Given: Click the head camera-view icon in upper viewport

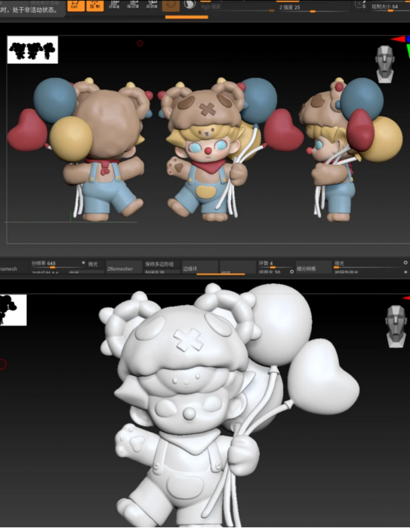Looking at the screenshot, I should [x=385, y=64].
